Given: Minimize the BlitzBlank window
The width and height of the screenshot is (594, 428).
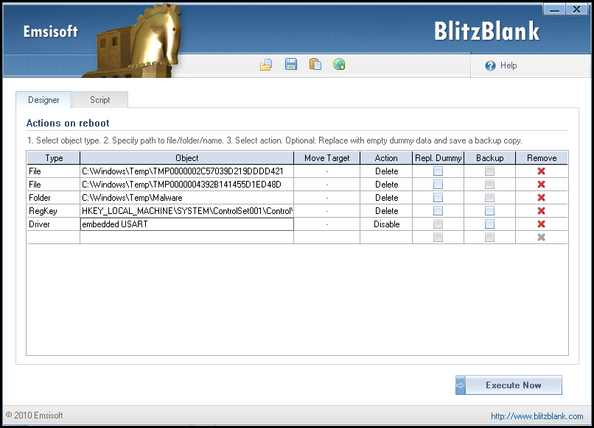Looking at the screenshot, I should click(x=554, y=9).
